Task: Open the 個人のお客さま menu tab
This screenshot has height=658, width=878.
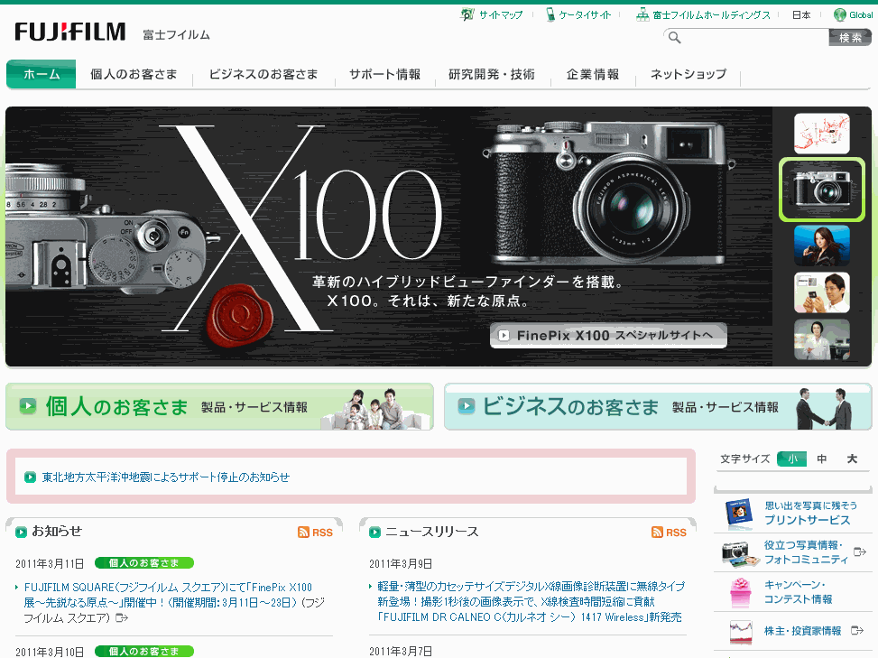Action: [x=134, y=74]
